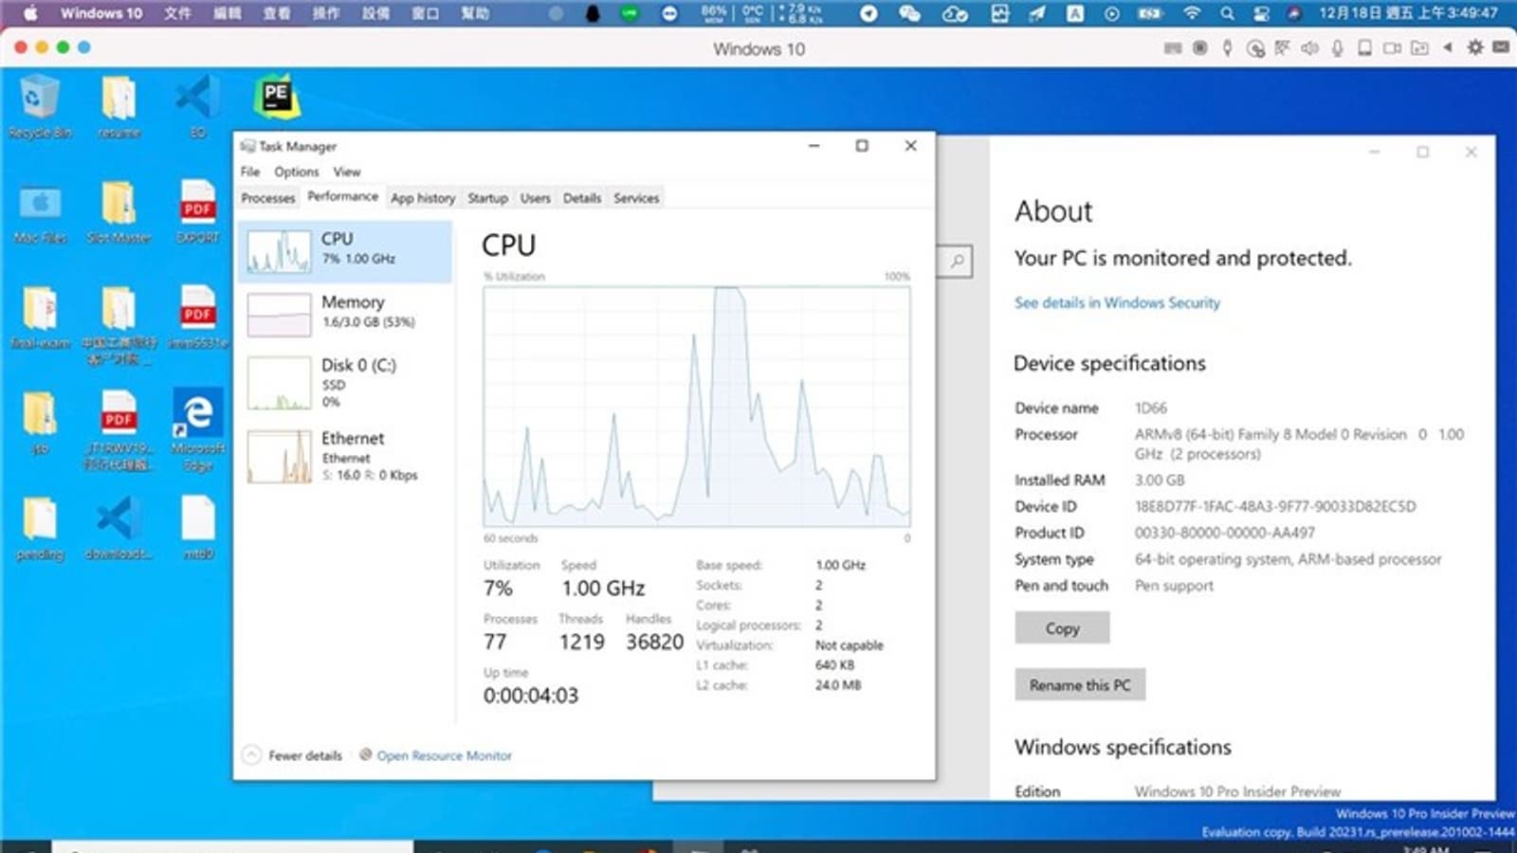Click the Rename this PC button
The height and width of the screenshot is (853, 1517).
point(1080,684)
